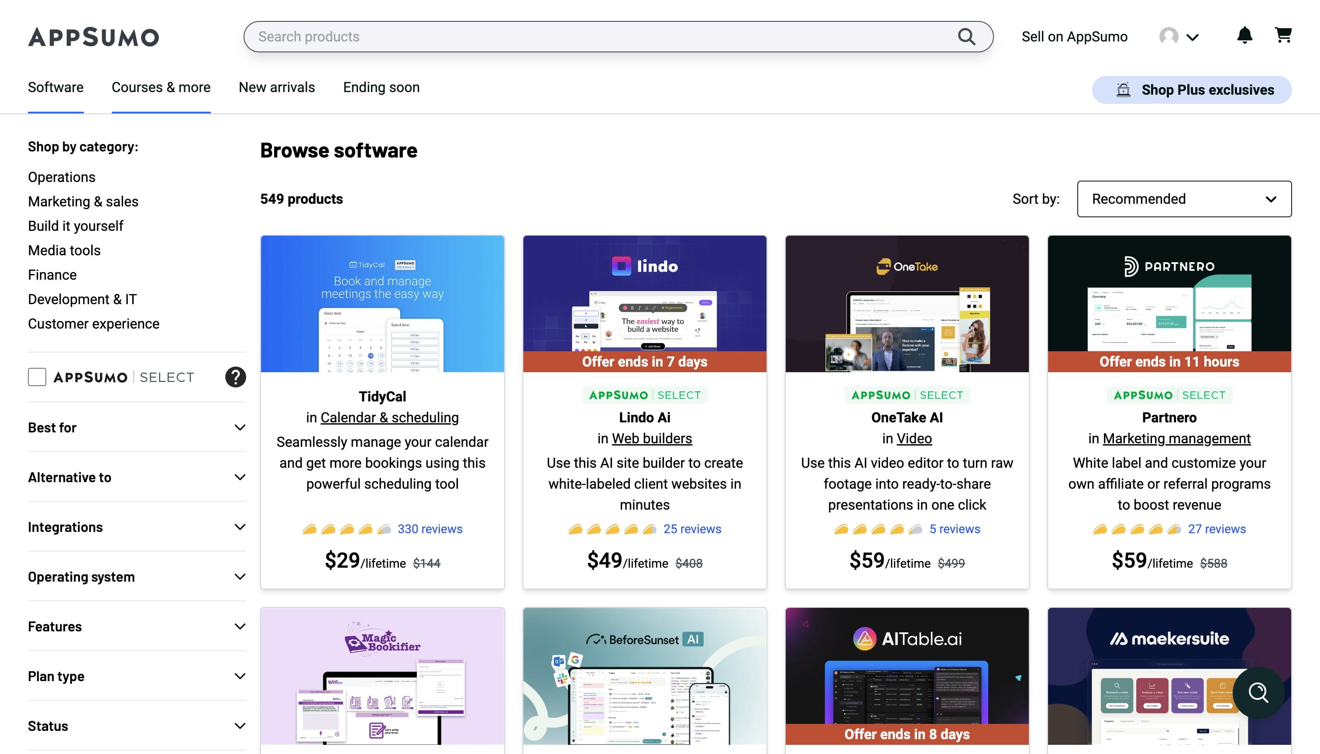This screenshot has width=1320, height=754.
Task: Click Shop Plus exclusives button
Action: pos(1192,89)
